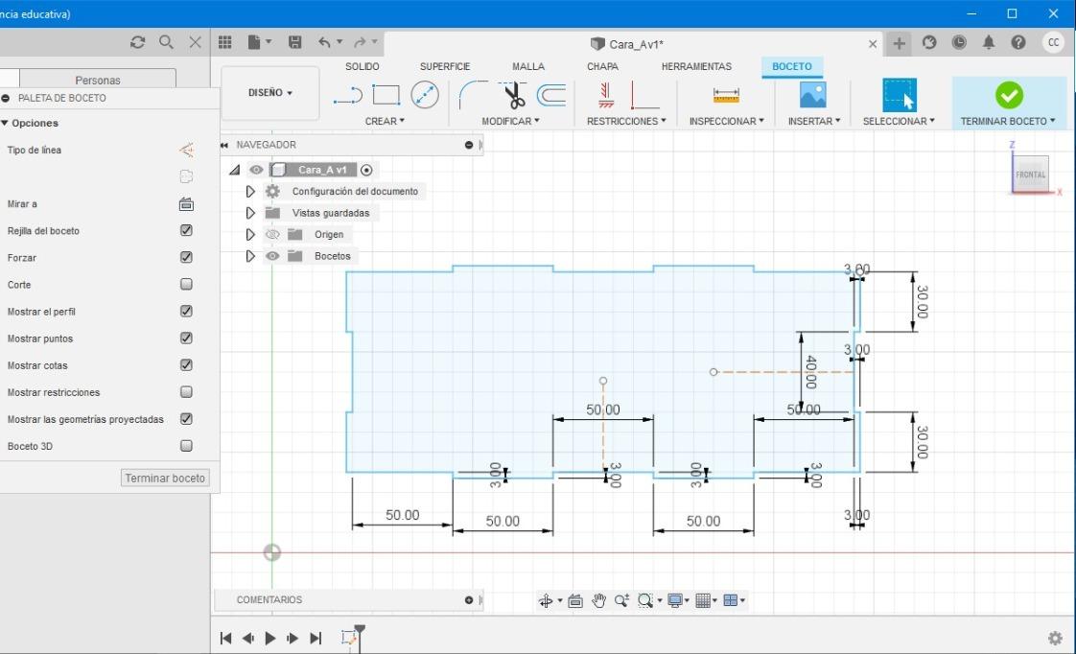Open notifications bell
The height and width of the screenshot is (654, 1076).
989,42
